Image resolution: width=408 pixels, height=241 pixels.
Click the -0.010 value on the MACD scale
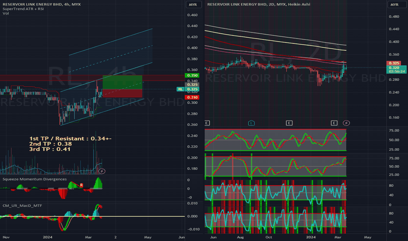[193, 229]
